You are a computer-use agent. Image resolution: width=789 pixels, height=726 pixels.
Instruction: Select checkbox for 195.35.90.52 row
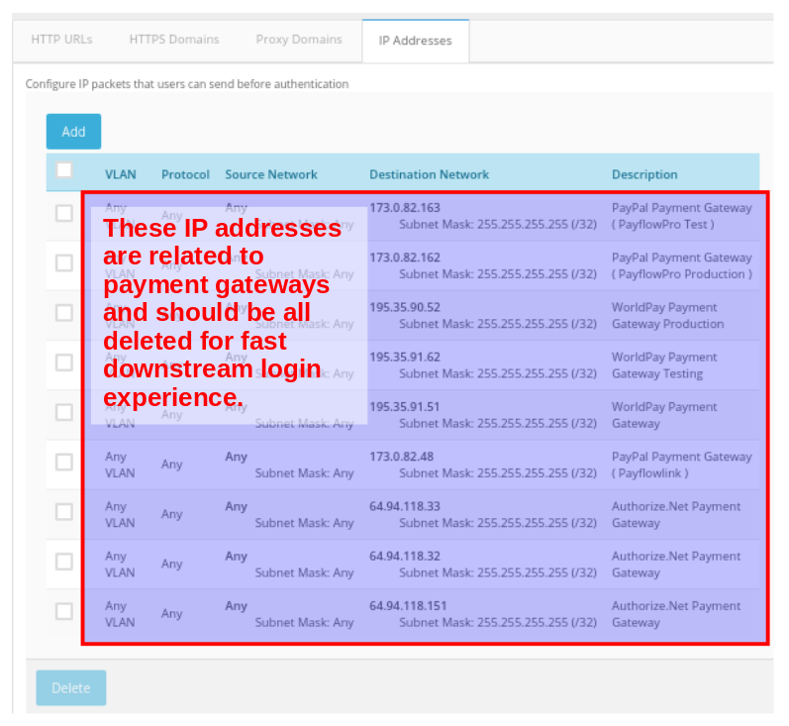pyautogui.click(x=64, y=313)
